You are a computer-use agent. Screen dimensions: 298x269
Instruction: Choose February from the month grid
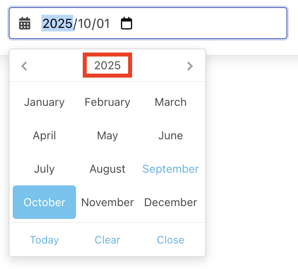pos(107,102)
